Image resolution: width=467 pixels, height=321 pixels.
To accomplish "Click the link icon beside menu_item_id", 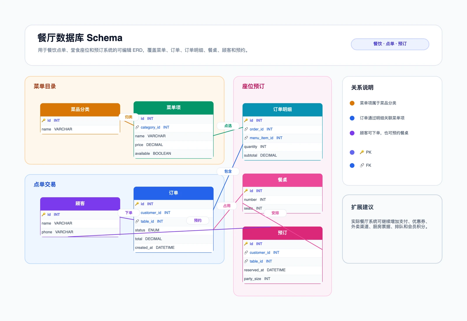I will click(246, 138).
